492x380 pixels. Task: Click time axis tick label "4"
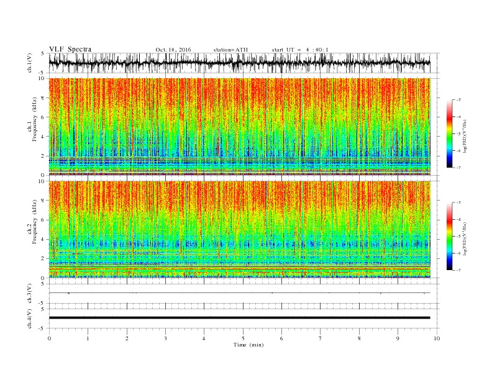204,338
